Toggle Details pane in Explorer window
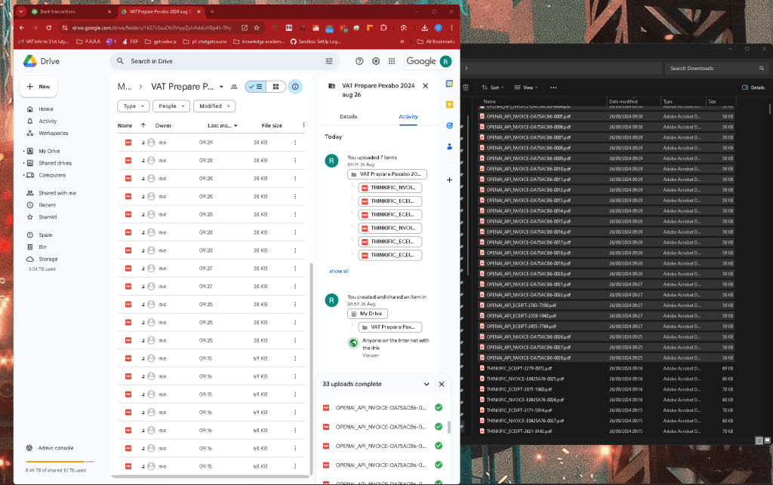 click(x=753, y=87)
